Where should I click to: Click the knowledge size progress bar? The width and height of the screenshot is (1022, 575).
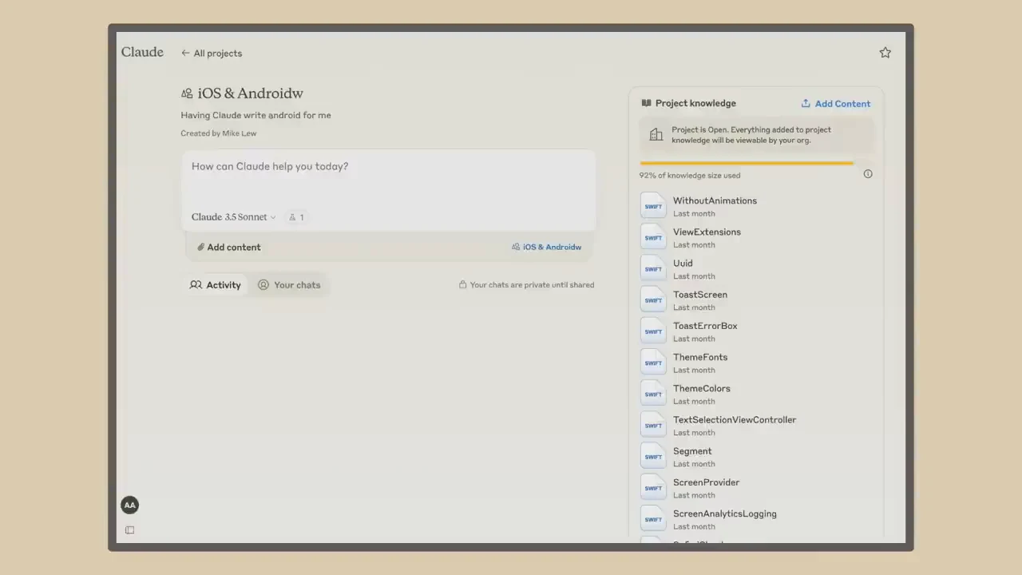pyautogui.click(x=747, y=163)
